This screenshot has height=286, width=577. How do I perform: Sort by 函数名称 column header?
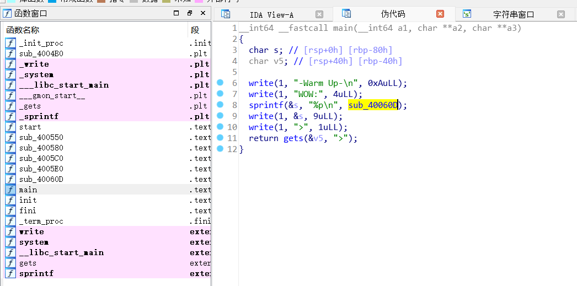click(95, 30)
